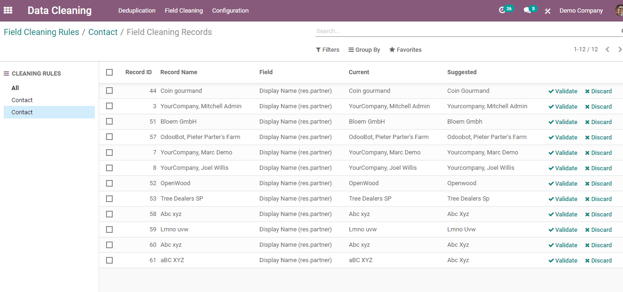The width and height of the screenshot is (623, 292).
Task: Expand the Filters dropdown
Action: coord(327,50)
